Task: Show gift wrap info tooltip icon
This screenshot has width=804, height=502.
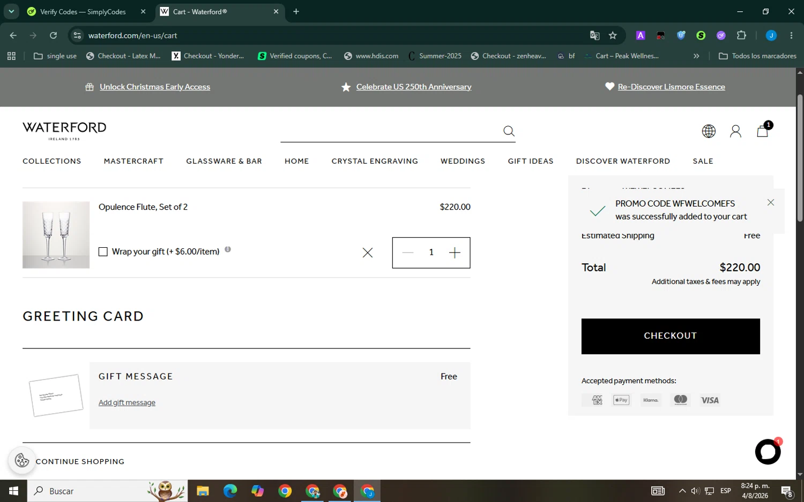Action: coord(228,249)
